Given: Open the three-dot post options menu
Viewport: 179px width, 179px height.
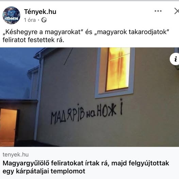Looking at the screenshot, I should 158,11.
